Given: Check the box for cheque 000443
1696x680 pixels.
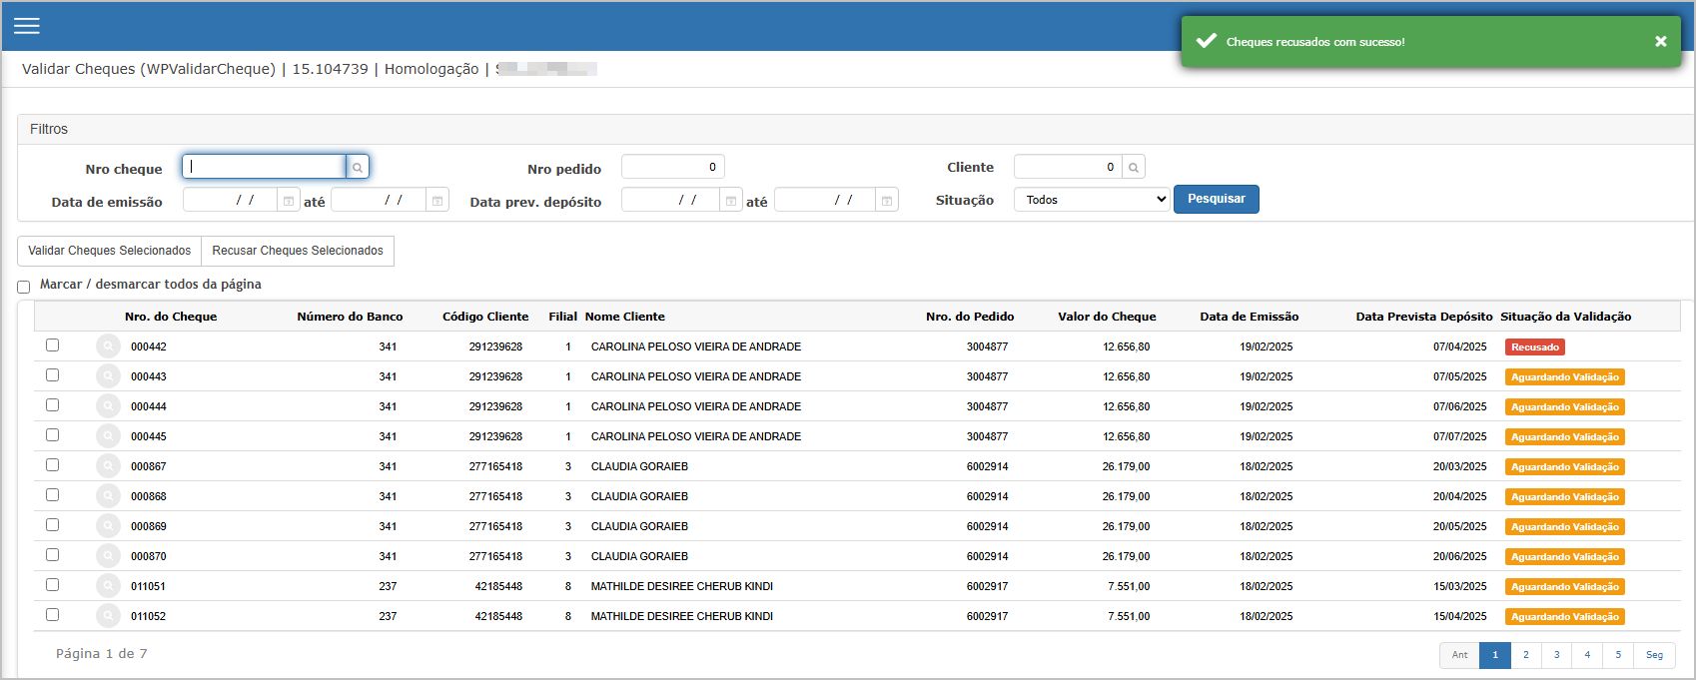Looking at the screenshot, I should pos(52,374).
